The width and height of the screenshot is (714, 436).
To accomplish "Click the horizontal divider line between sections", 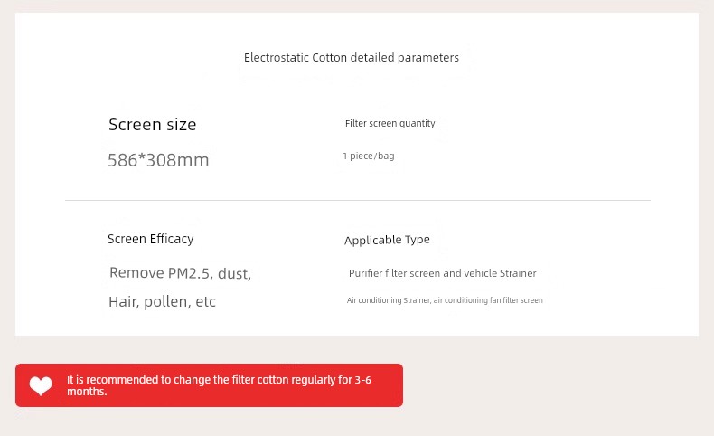I will (x=358, y=200).
